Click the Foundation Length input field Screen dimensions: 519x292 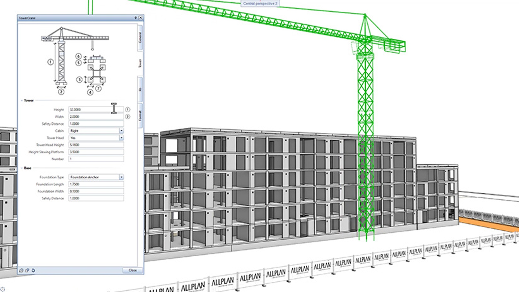pyautogui.click(x=96, y=184)
